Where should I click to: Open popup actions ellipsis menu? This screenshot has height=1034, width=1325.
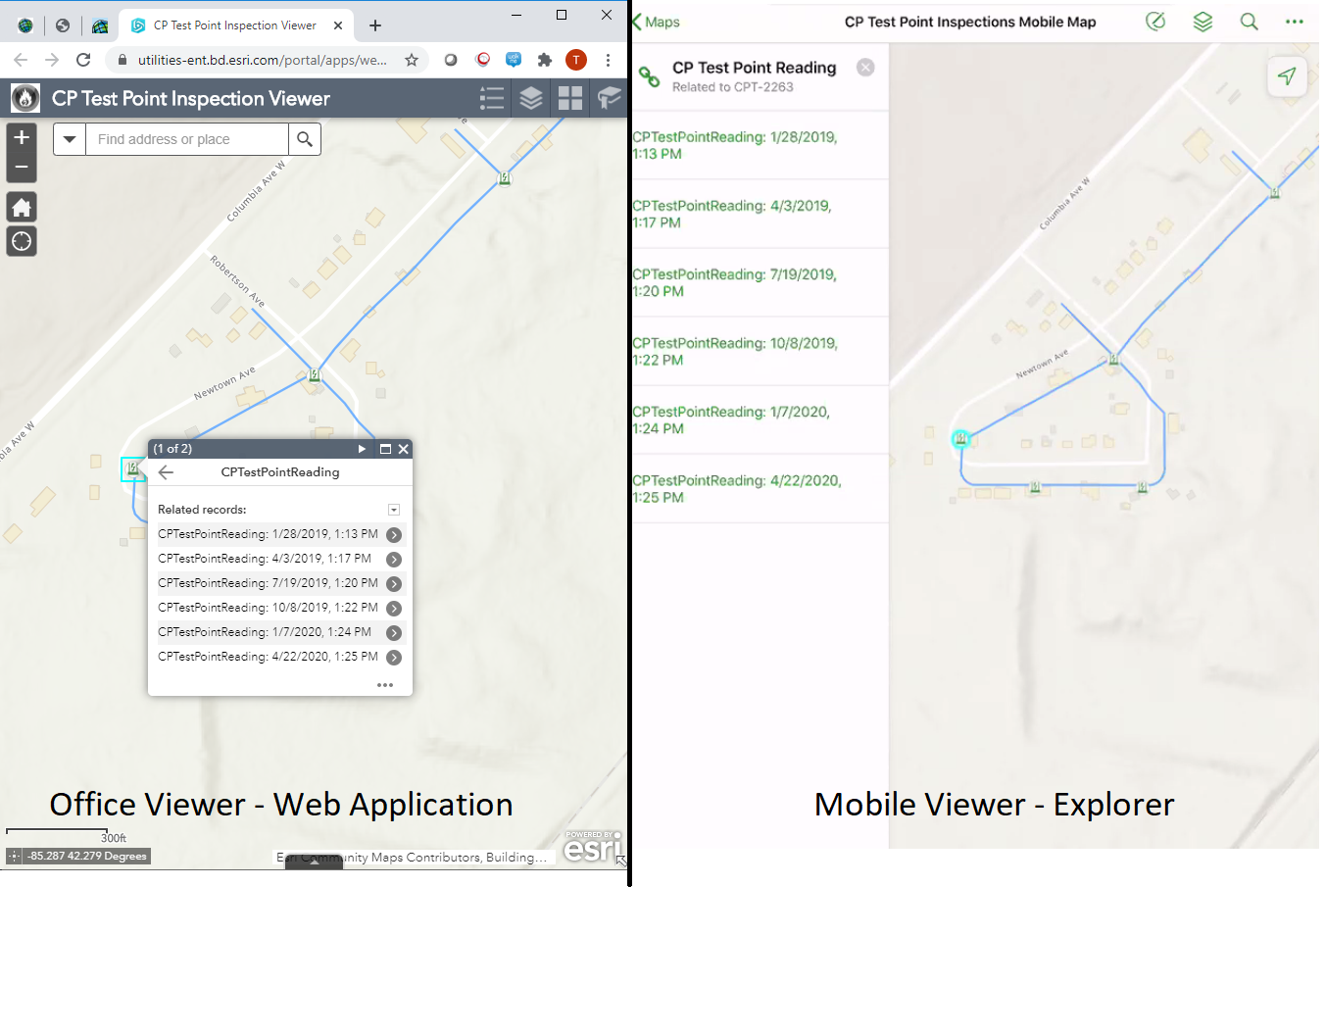(385, 685)
